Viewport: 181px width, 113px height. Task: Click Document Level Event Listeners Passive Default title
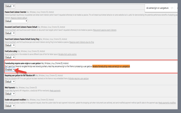pos(21,27)
